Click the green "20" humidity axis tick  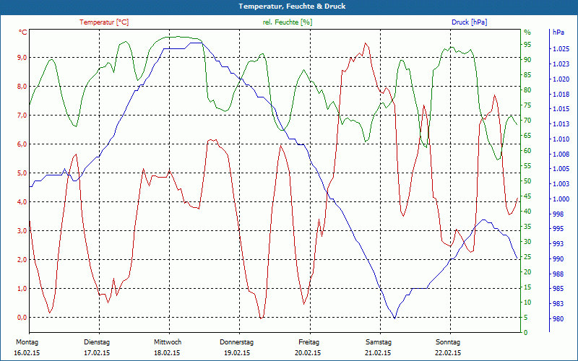tap(528, 272)
